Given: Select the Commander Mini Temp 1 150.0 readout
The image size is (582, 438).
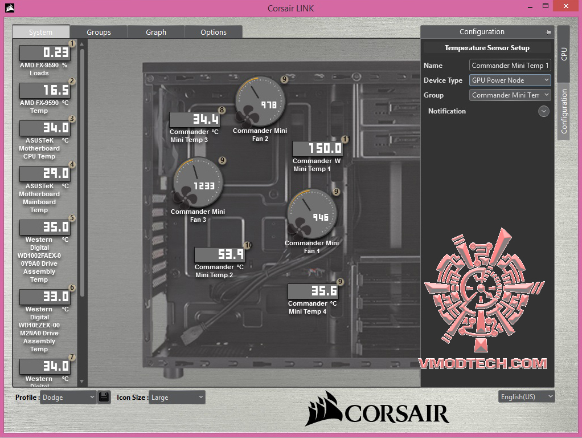Looking at the screenshot, I should pyautogui.click(x=317, y=148).
